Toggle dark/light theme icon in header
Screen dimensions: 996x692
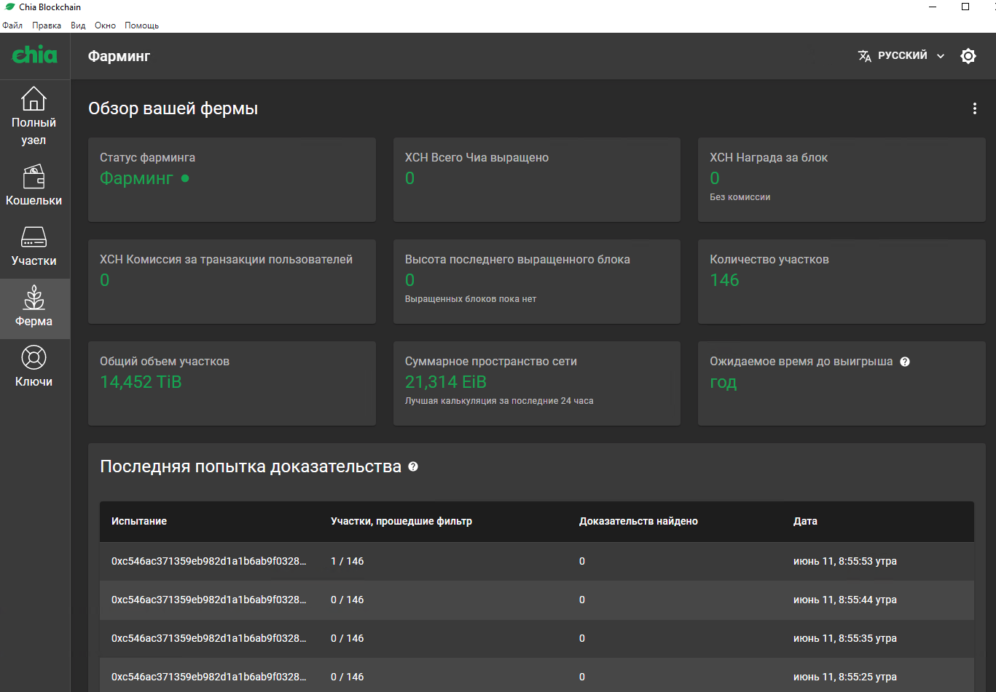[968, 56]
